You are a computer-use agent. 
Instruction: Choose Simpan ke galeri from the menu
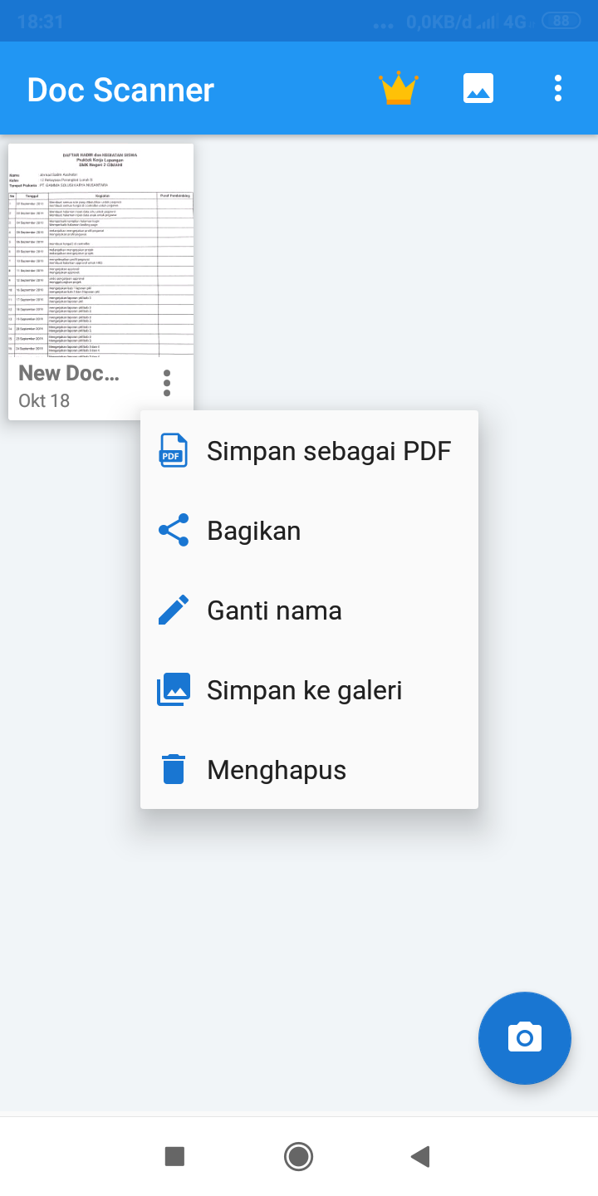(304, 689)
